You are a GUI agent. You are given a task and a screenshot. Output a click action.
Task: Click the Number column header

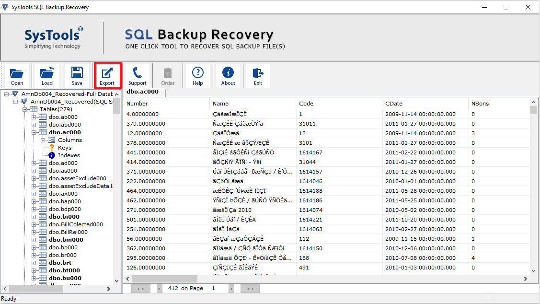click(x=166, y=104)
